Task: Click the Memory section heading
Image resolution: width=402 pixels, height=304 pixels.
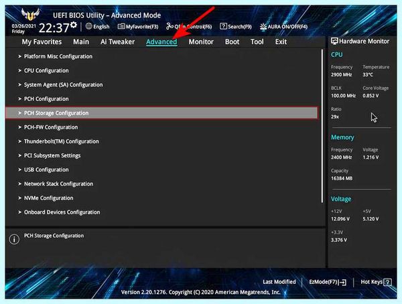Action: click(342, 137)
